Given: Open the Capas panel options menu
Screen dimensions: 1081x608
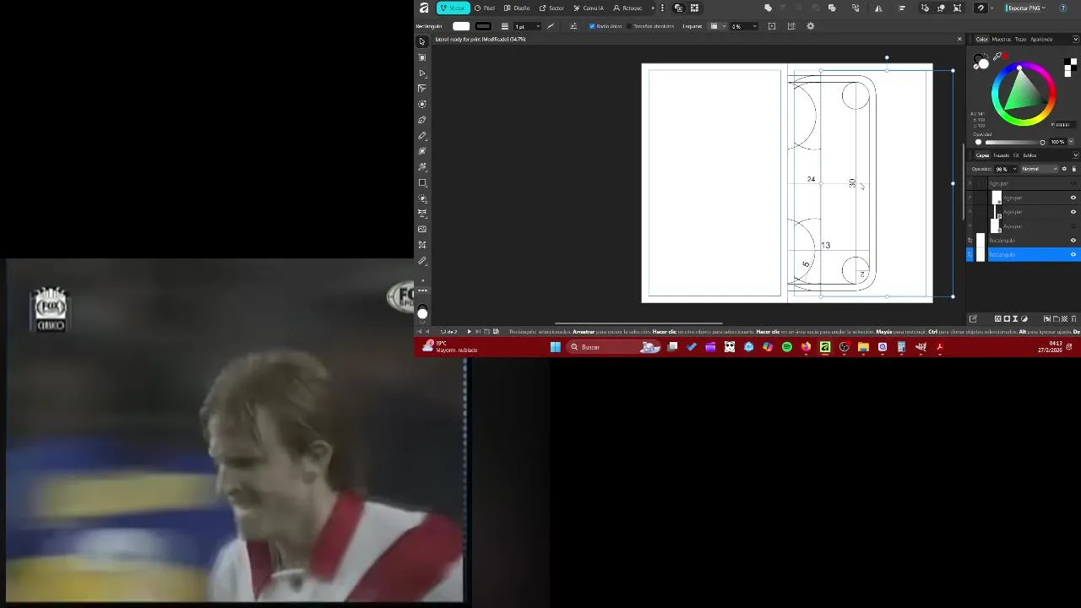Looking at the screenshot, I should coord(1075,155).
